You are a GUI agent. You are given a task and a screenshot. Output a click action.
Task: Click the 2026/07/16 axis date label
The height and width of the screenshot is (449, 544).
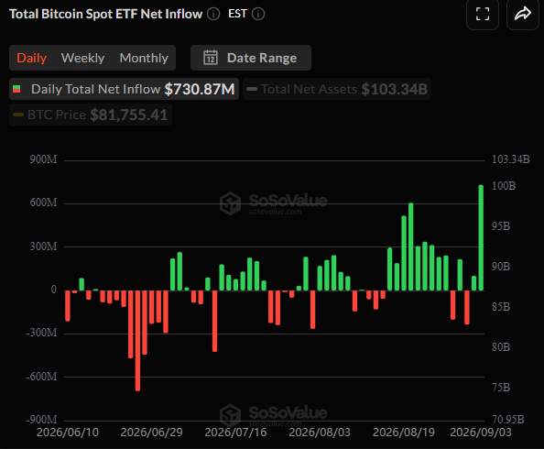[x=235, y=433]
